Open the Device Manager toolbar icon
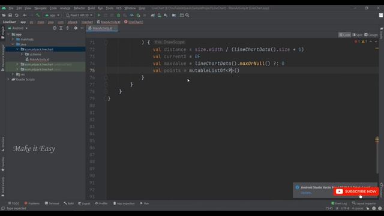 pyautogui.click(x=159, y=15)
